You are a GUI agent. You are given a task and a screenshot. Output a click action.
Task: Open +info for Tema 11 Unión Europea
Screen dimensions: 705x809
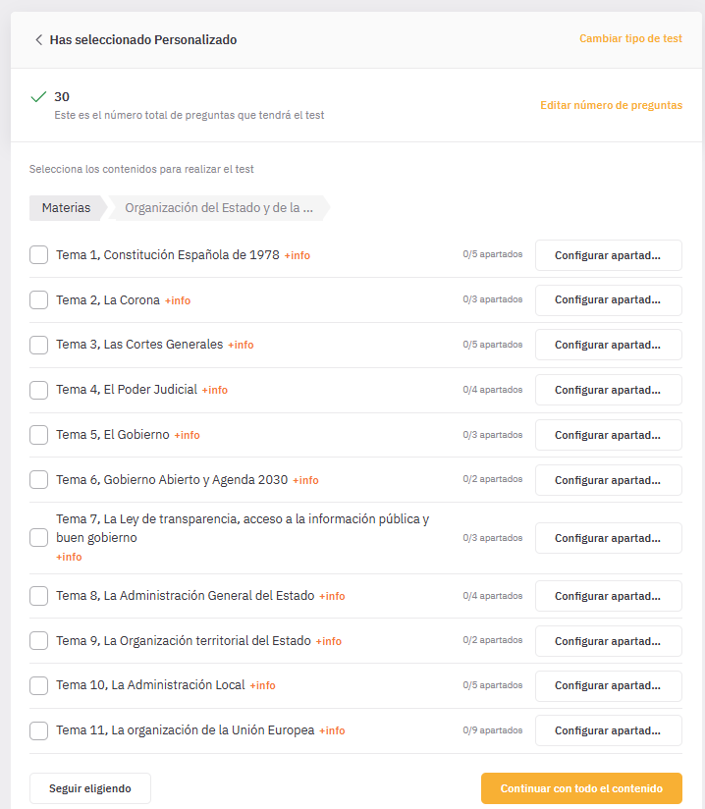coord(332,730)
